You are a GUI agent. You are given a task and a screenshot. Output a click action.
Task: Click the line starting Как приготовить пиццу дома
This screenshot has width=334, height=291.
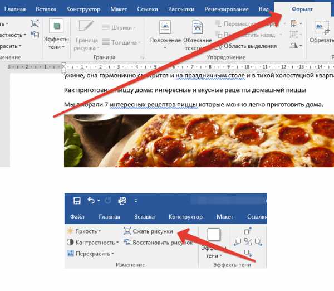tap(185, 90)
